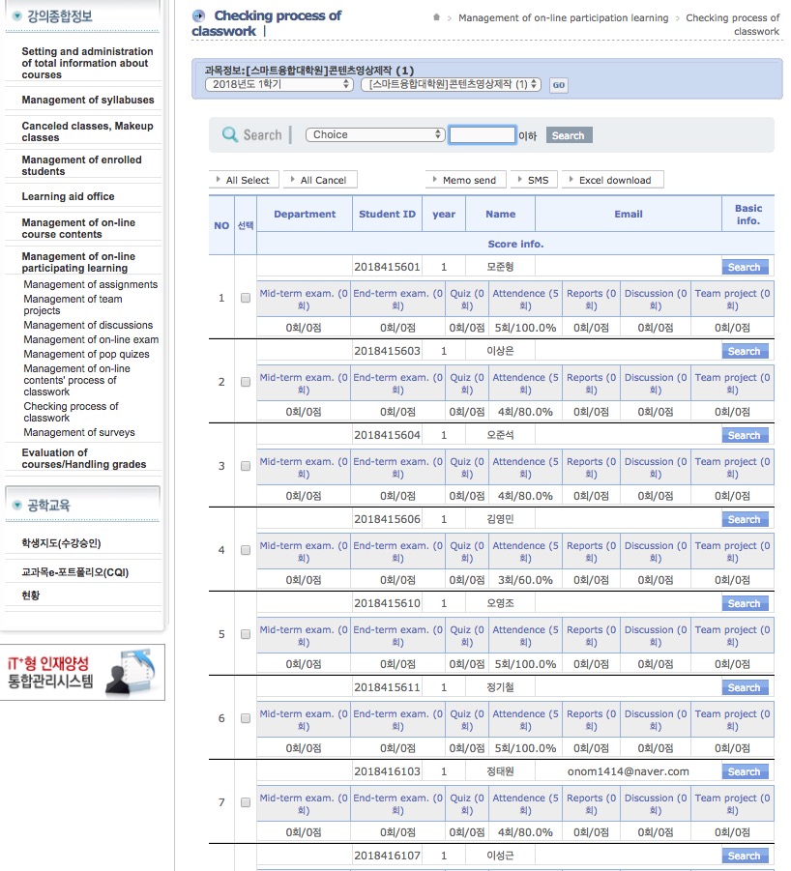This screenshot has height=871, width=791.
Task: Check the row 4 box for 2018415606
Action: click(x=245, y=550)
